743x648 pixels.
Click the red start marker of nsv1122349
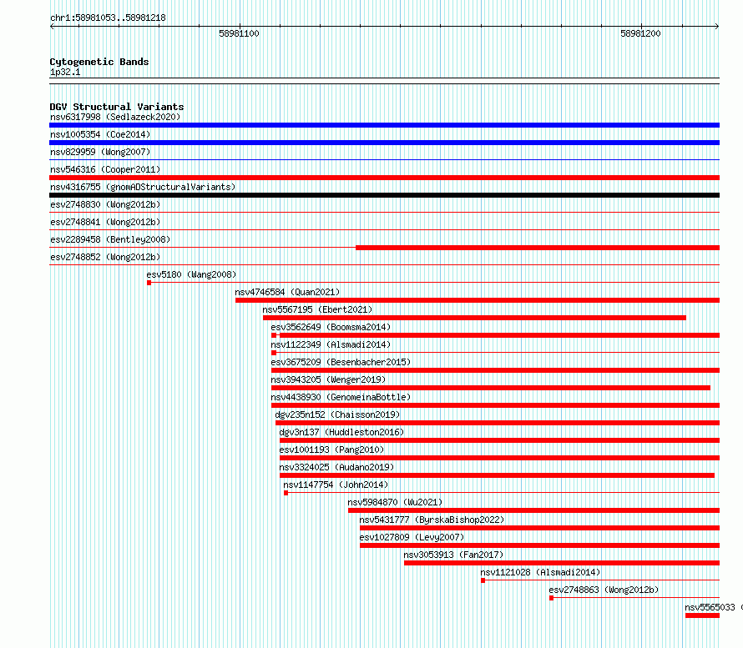pos(274,353)
